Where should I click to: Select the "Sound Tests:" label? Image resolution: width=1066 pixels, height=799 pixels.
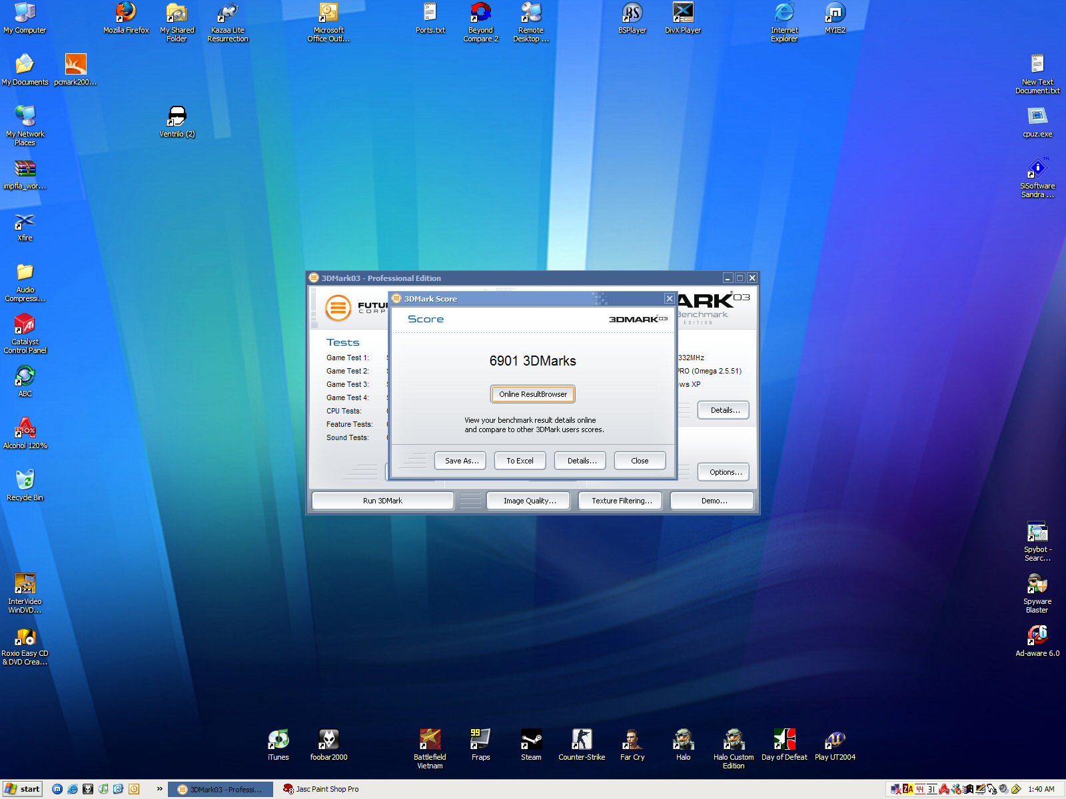[347, 437]
